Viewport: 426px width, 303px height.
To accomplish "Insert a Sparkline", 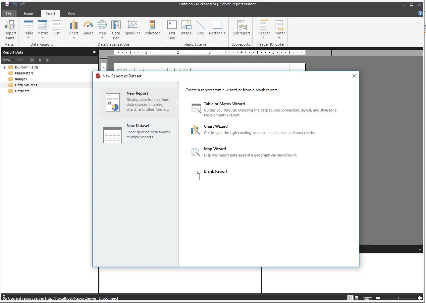I will point(133,28).
